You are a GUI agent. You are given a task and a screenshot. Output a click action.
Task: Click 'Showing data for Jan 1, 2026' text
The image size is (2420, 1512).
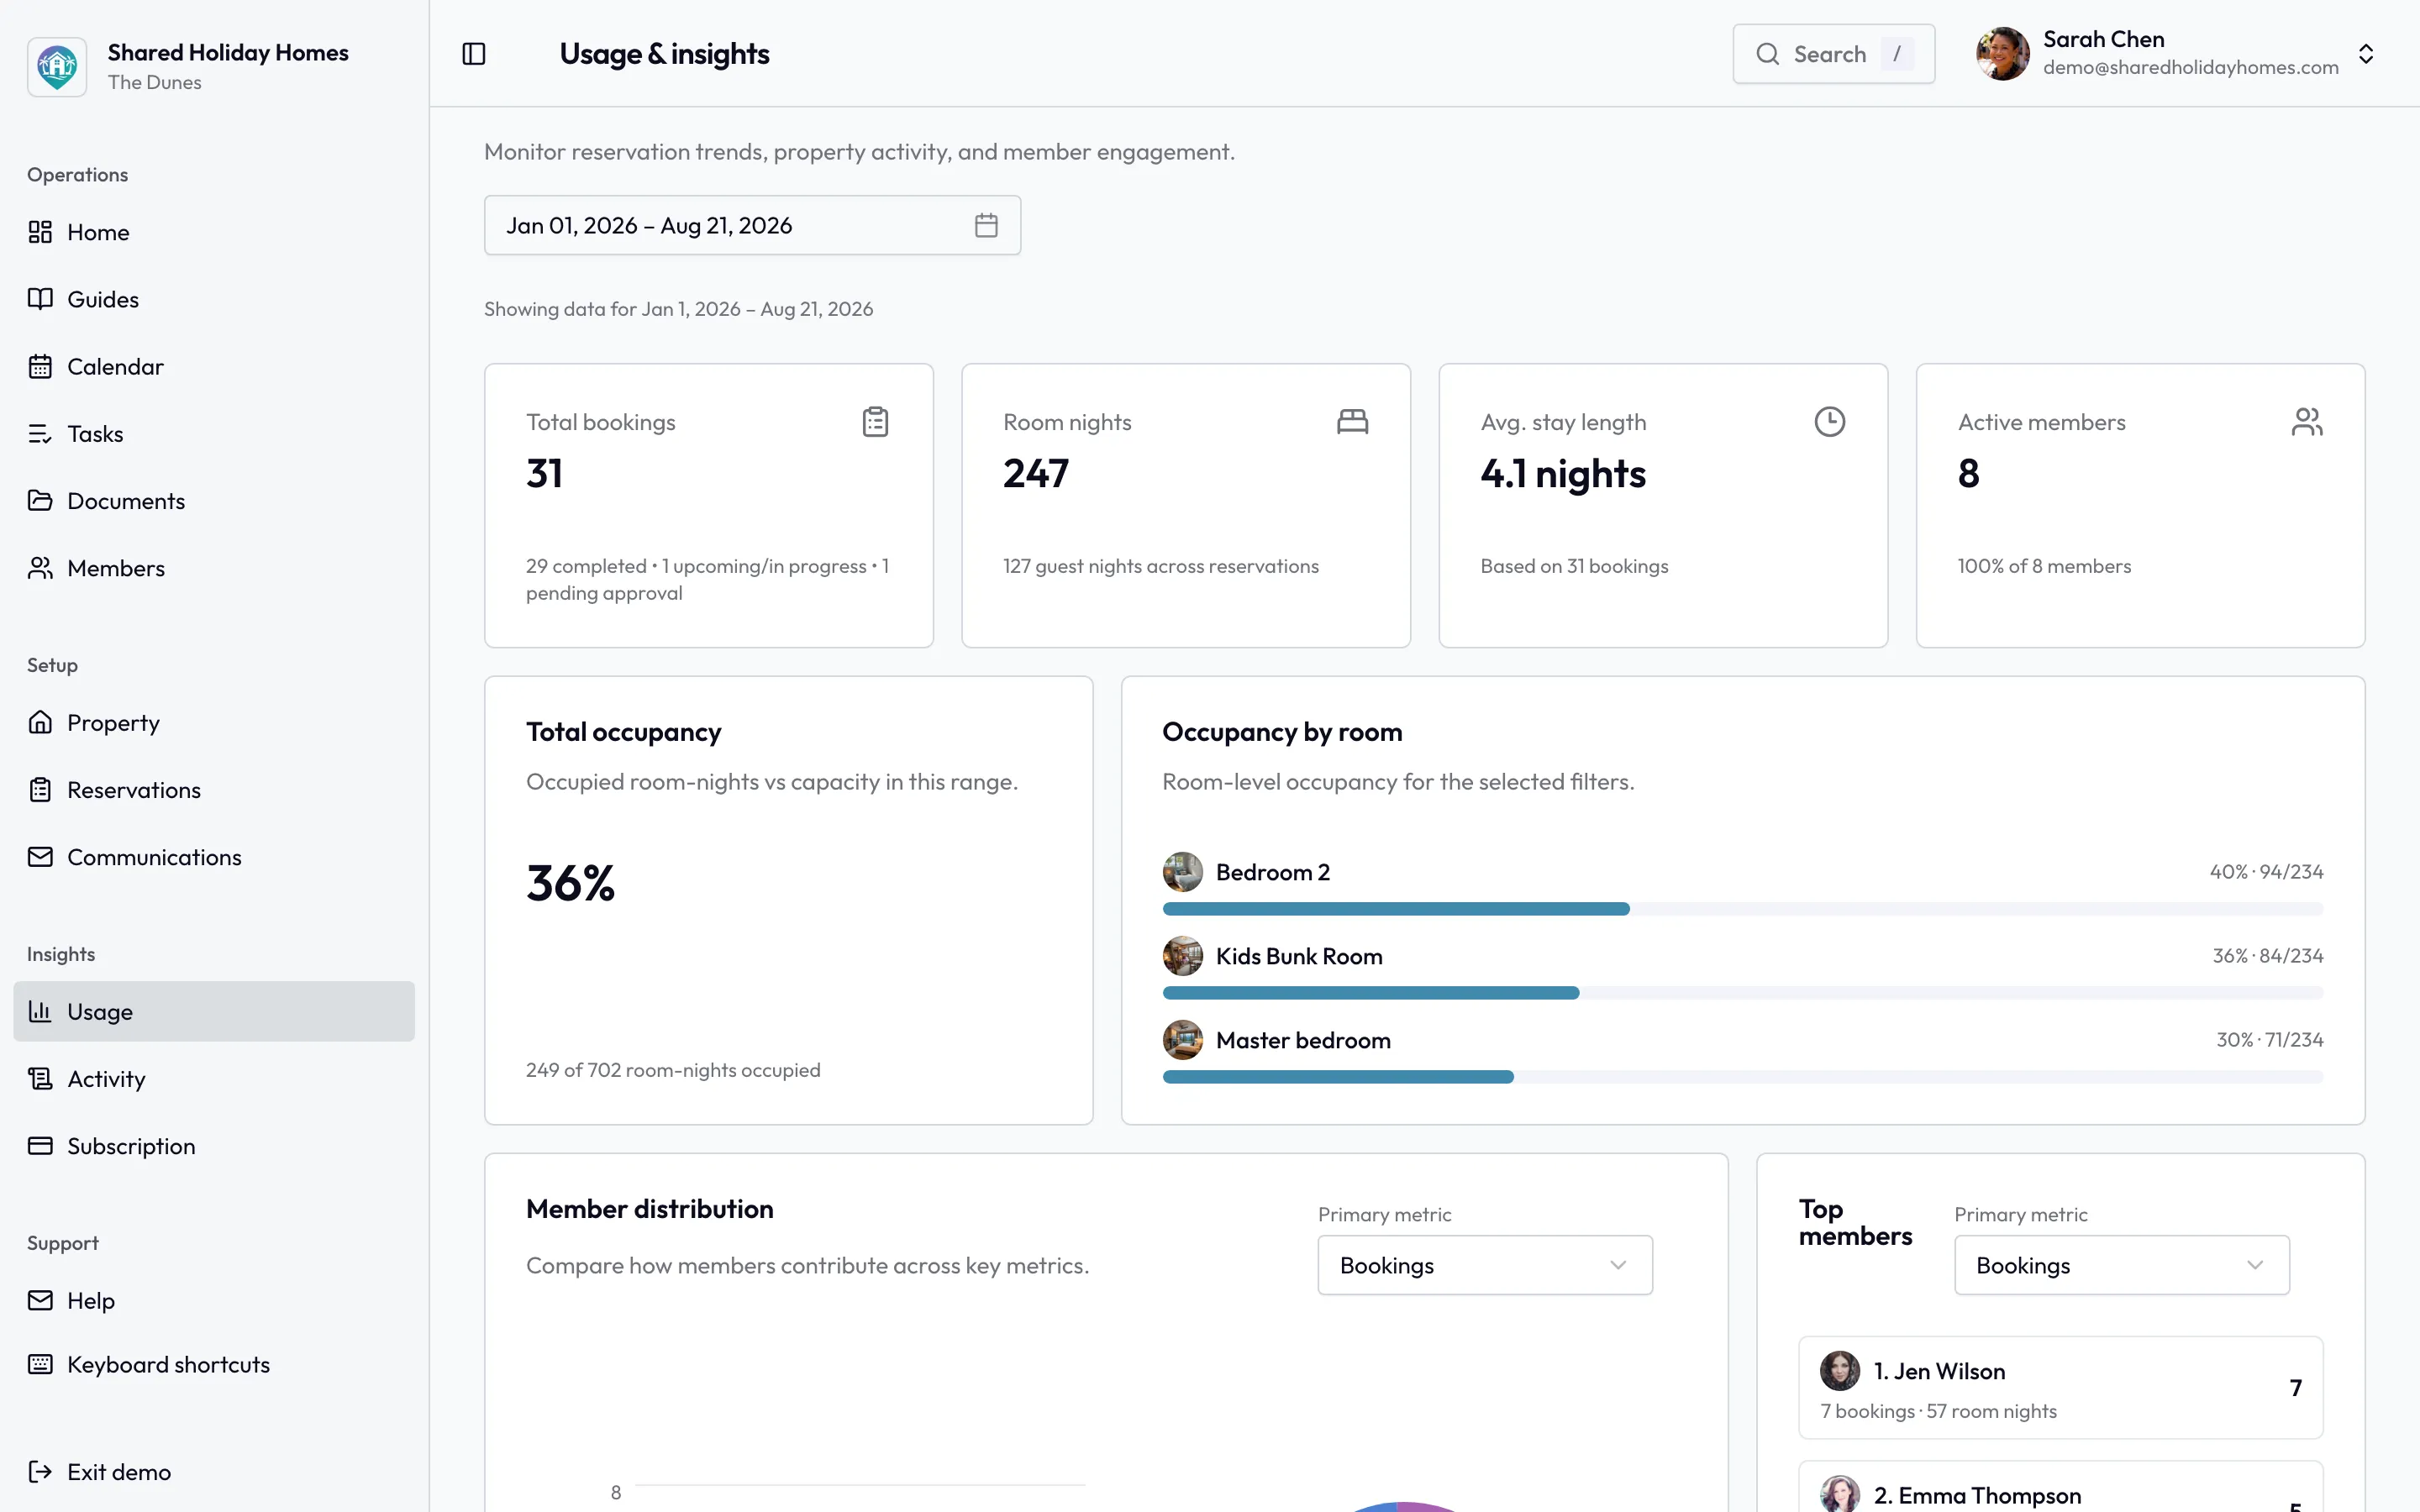[678, 309]
